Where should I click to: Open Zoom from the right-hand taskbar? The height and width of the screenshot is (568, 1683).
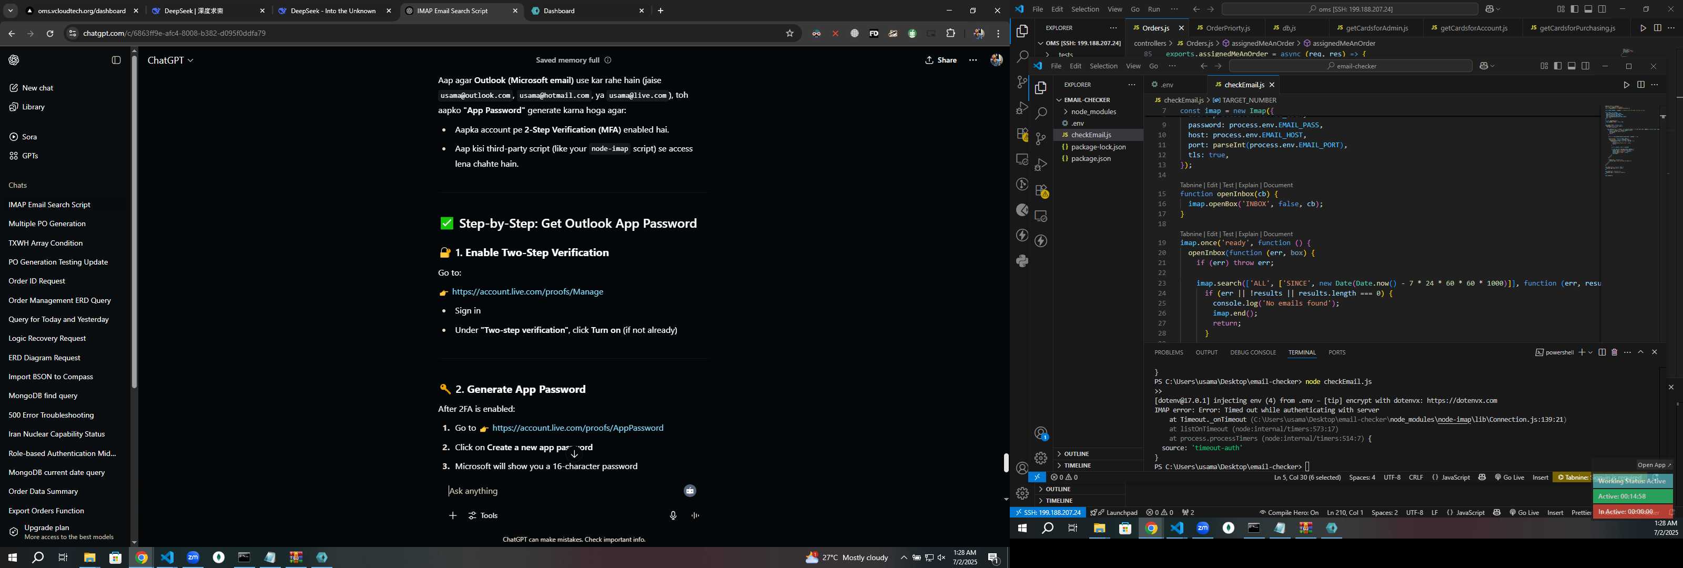coord(1202,528)
